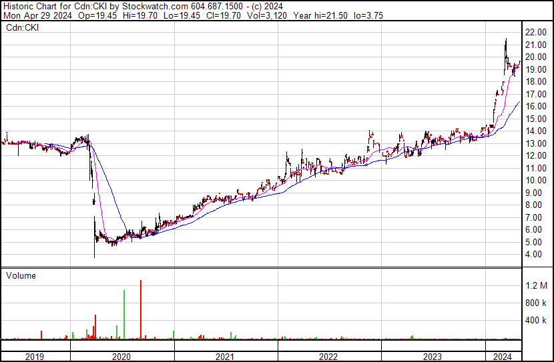
Task: Click the 400 k volume axis label
Action: (536, 320)
